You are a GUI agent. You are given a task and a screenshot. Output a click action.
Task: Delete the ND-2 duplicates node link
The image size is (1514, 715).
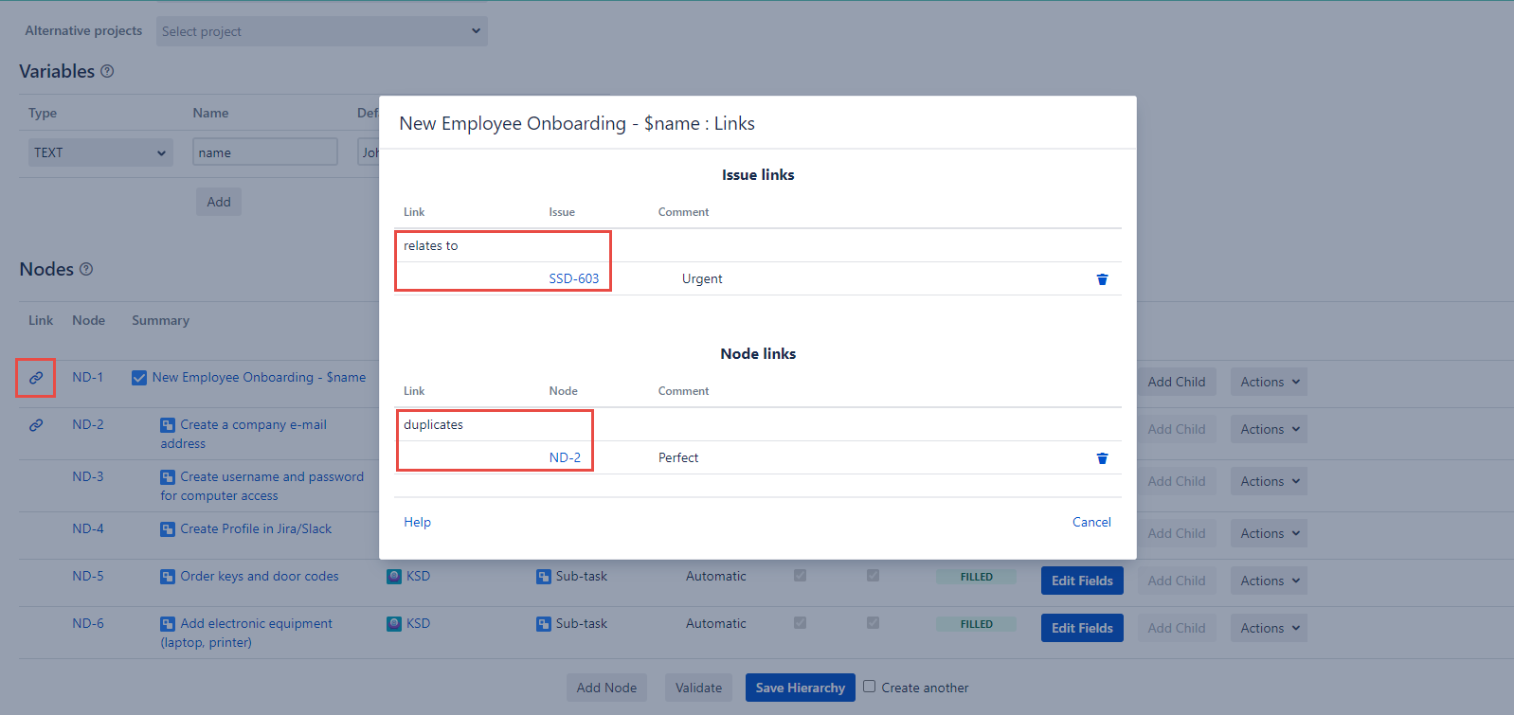[1102, 458]
